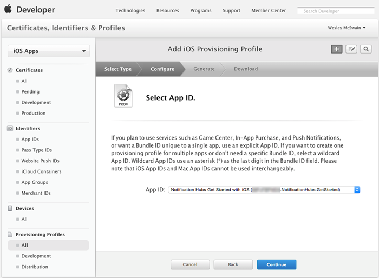Open the iOS Apps platform dropdown

[49, 51]
